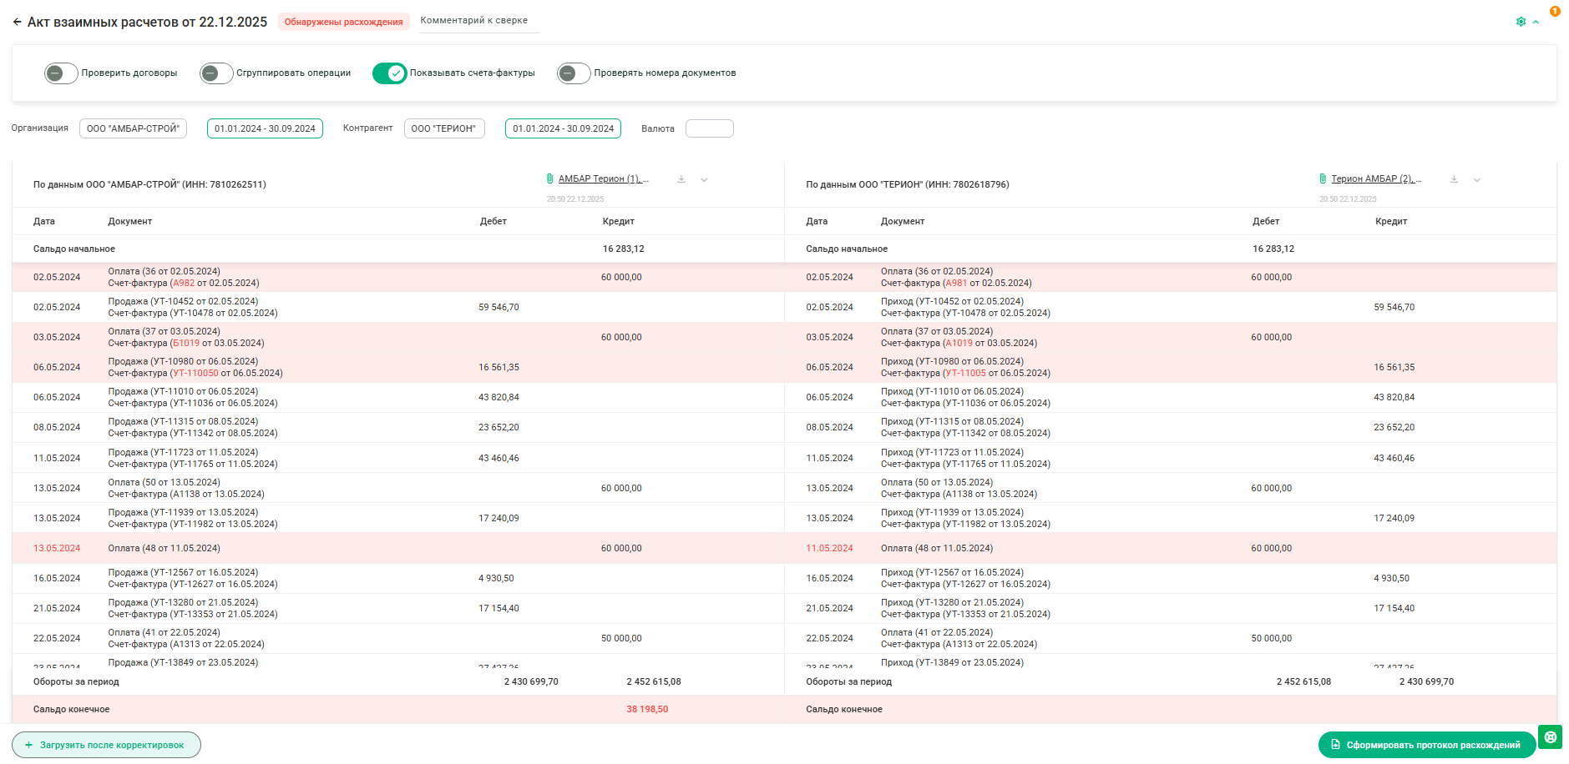
Task: Disable Показывать счета-фактуры switch
Action: (389, 73)
